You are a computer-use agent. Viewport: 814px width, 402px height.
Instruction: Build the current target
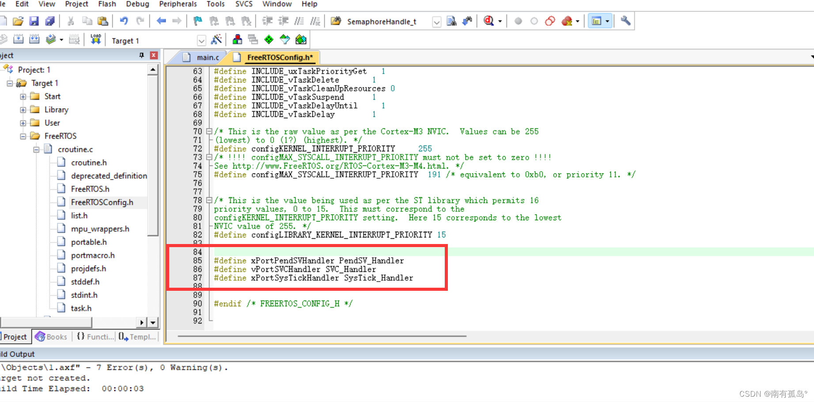[19, 39]
